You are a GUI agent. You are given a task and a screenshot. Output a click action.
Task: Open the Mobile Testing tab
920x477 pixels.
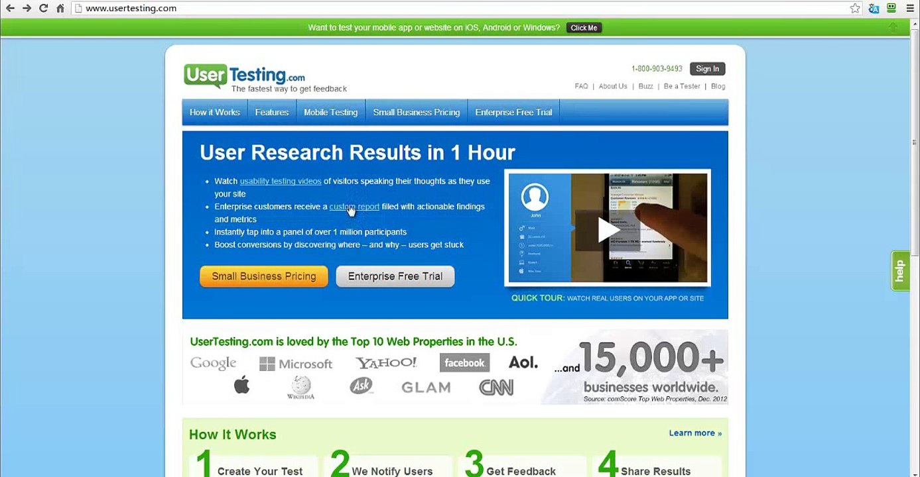coord(330,112)
